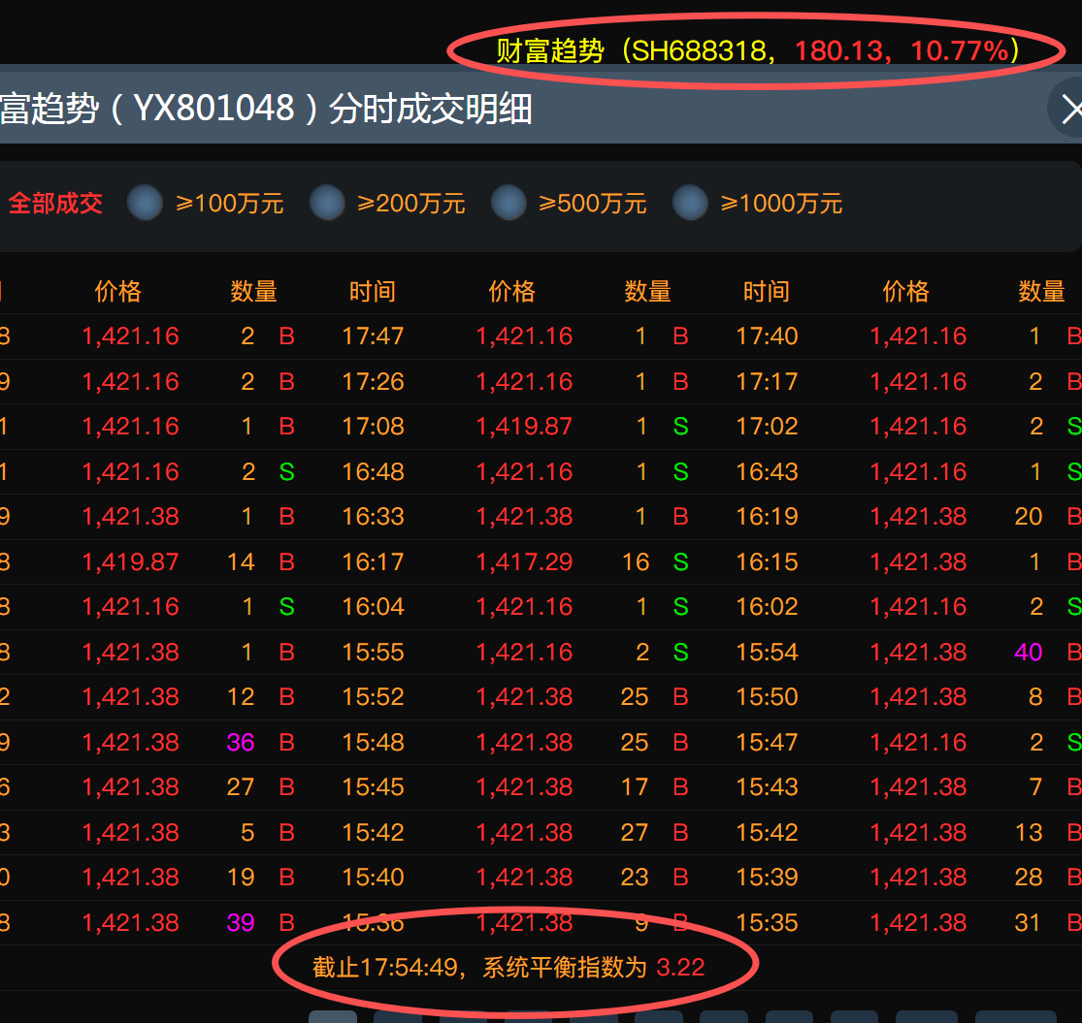Select the 15:40 time cell
Viewport: 1082px width, 1023px height.
click(374, 877)
